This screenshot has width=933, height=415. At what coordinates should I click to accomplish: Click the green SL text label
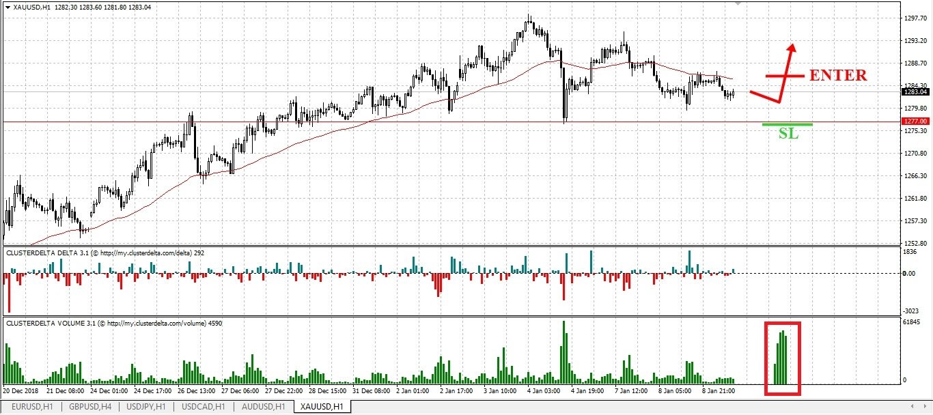[x=788, y=134]
